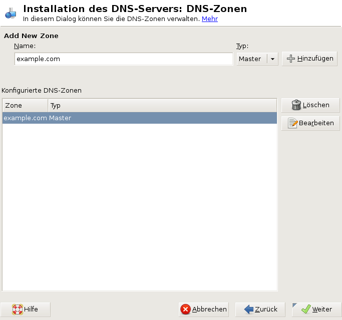Open the zone Typ dropdown arrow
Image resolution: width=342 pixels, height=320 pixels.
click(x=272, y=59)
